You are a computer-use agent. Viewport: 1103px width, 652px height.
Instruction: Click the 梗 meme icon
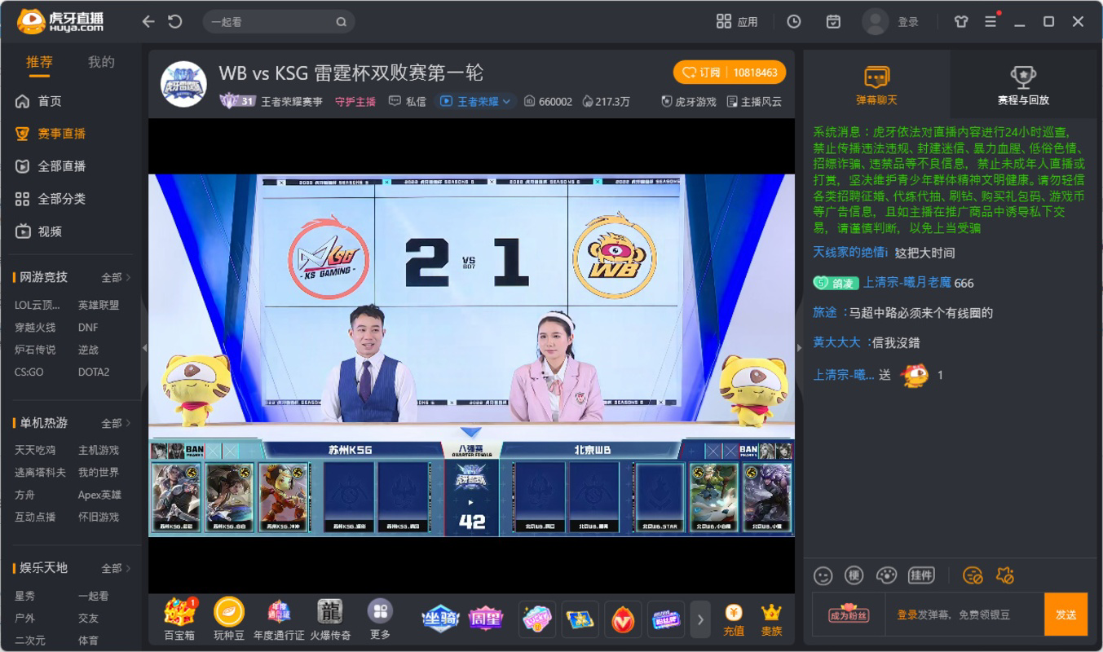tap(854, 575)
